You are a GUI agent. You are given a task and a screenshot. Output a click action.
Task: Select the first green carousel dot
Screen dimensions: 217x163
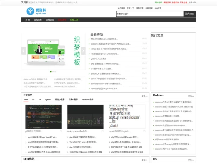(x=51, y=72)
